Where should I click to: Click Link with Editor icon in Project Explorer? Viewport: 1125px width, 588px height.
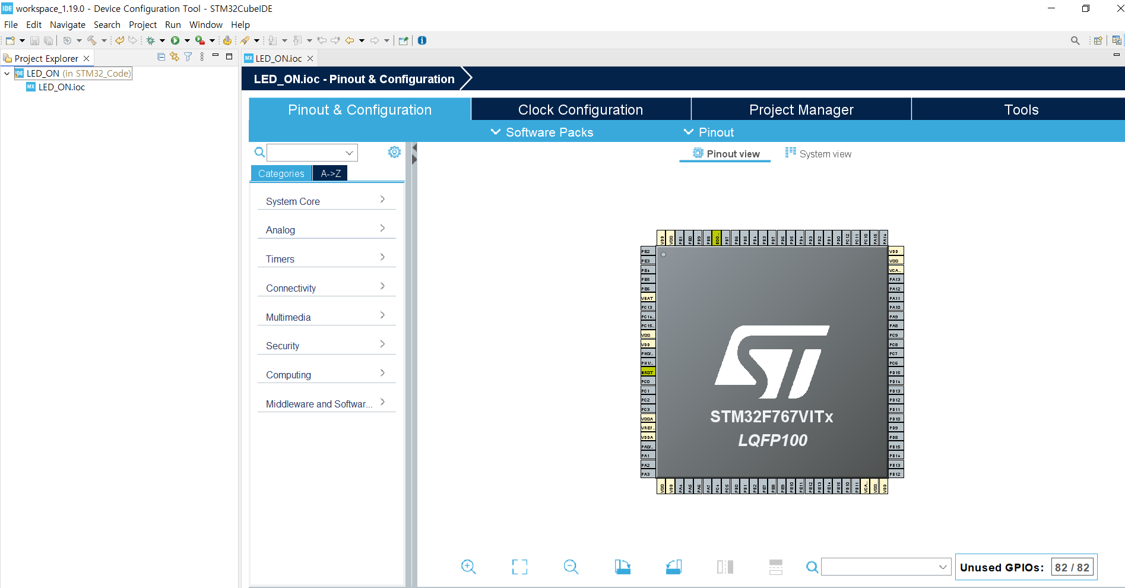[175, 56]
